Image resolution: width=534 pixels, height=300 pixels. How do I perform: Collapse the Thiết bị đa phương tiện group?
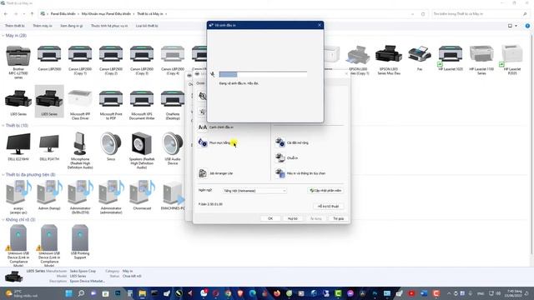pyautogui.click(x=3, y=174)
